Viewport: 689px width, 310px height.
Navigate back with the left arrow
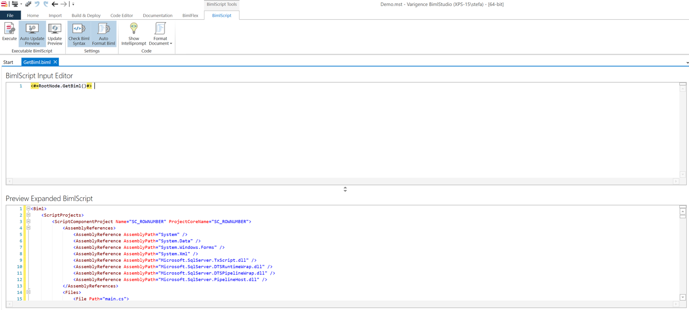click(55, 4)
